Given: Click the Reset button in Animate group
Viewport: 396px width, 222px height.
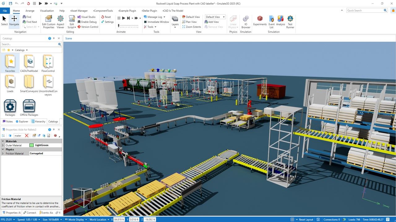Looking at the screenshot, I should click(x=106, y=17).
